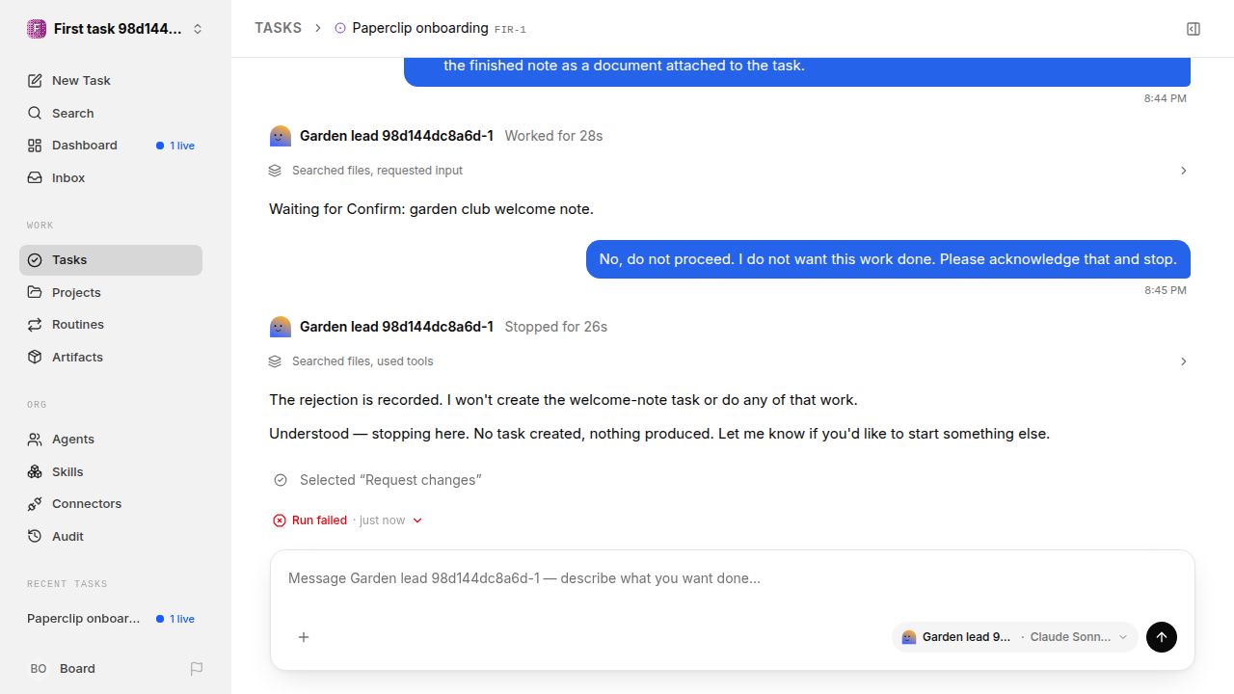Click the Inbox tray icon
Screen dimensions: 1234x694
pos(35,178)
